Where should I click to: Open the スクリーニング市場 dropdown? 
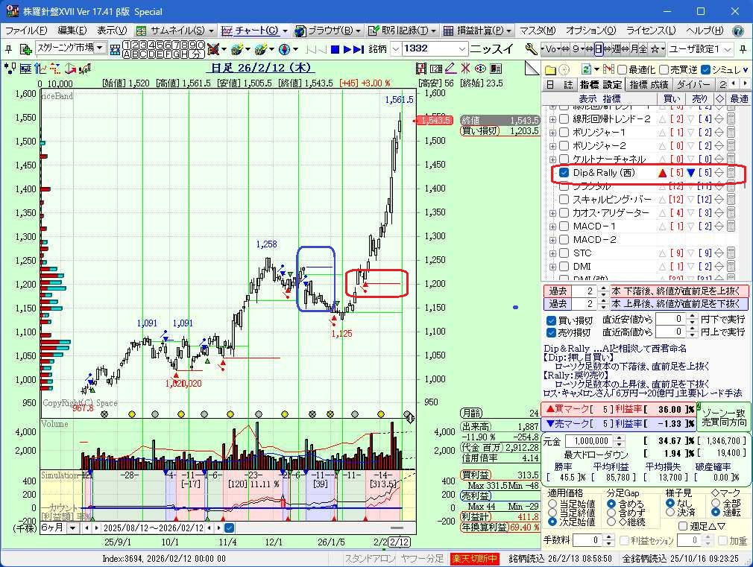(99, 48)
